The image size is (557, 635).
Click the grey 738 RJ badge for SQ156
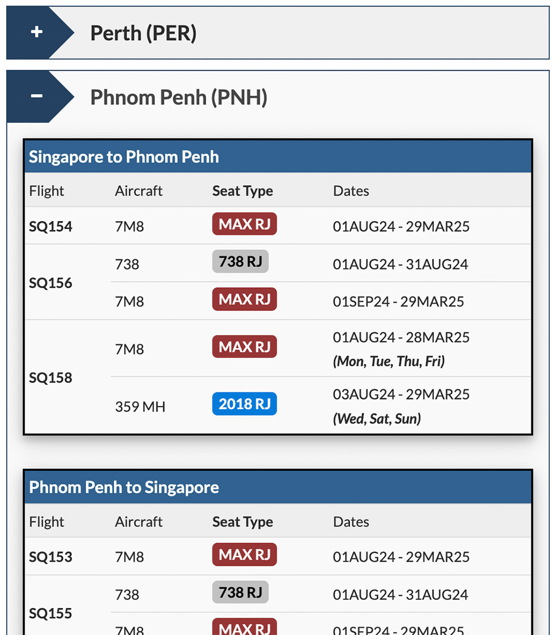(241, 262)
